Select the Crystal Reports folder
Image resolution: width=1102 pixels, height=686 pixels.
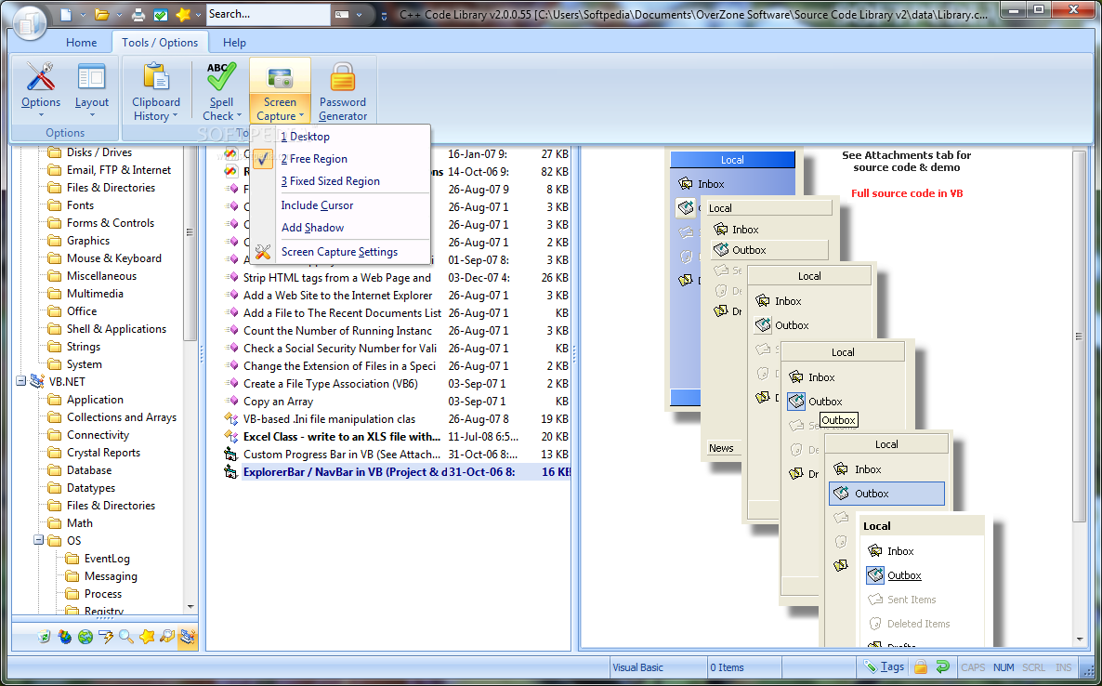click(103, 453)
